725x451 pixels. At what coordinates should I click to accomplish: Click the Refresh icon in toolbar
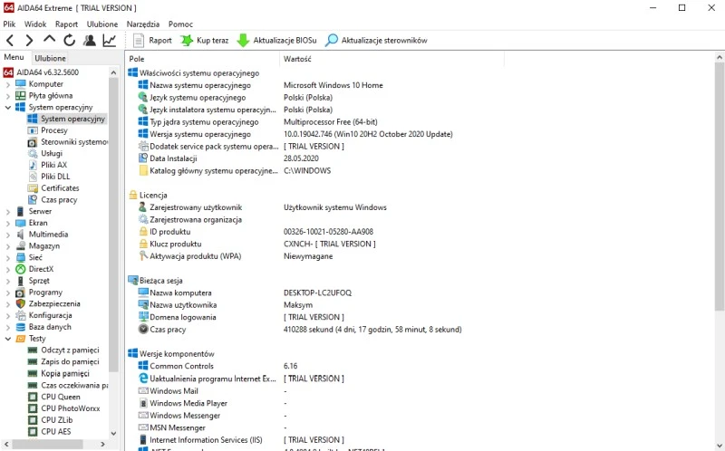[69, 40]
